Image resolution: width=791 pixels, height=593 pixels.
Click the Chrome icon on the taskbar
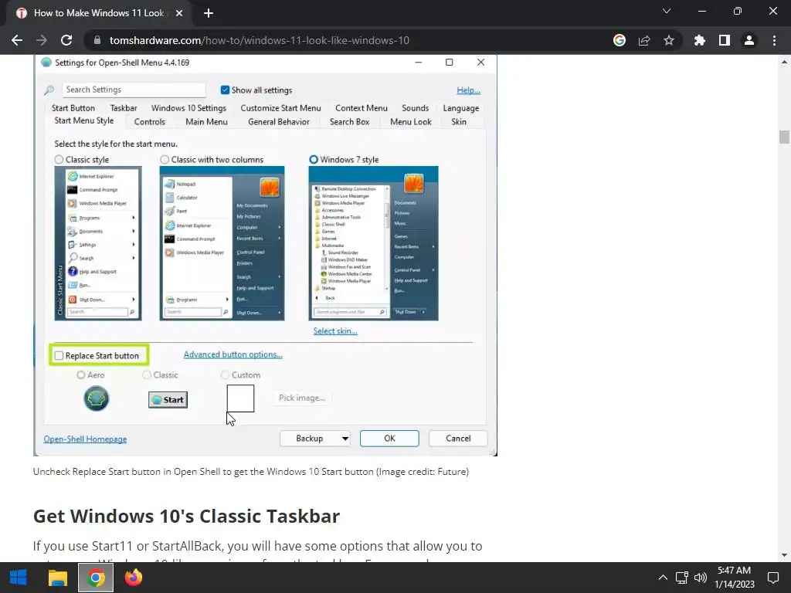click(x=96, y=578)
